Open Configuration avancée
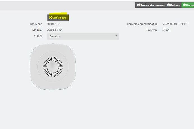The width and height of the screenshot is (194, 129). coord(151,5)
